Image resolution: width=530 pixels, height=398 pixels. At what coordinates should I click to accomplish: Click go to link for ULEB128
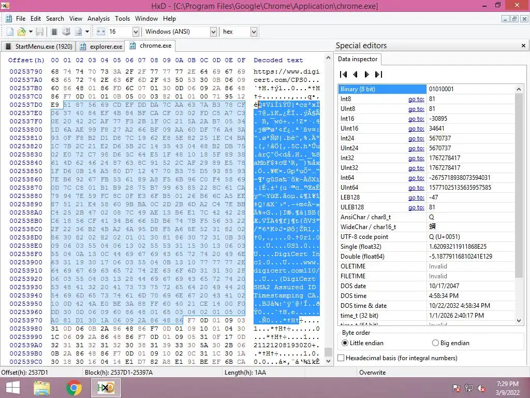(416, 207)
